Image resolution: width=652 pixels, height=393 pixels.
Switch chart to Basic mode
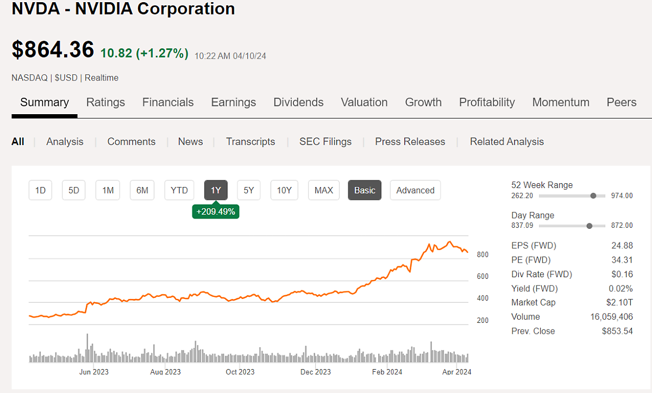[365, 190]
